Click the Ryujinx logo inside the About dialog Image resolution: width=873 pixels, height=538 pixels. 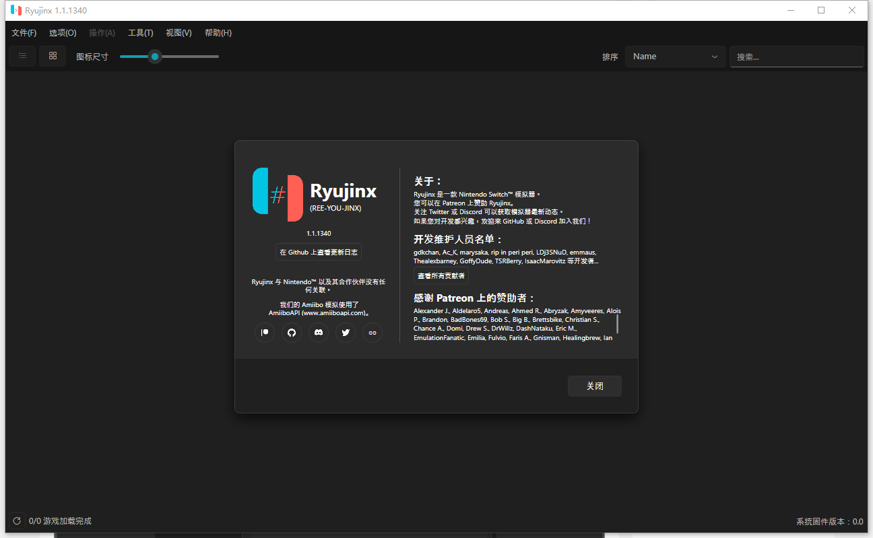coord(278,195)
